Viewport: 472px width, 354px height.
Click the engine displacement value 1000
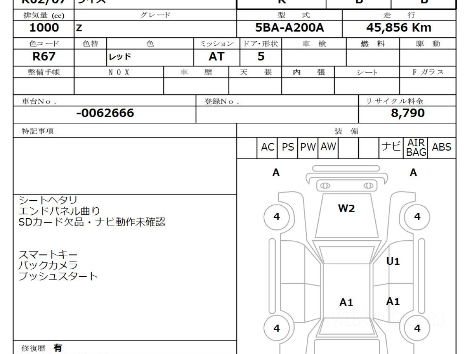tap(44, 28)
